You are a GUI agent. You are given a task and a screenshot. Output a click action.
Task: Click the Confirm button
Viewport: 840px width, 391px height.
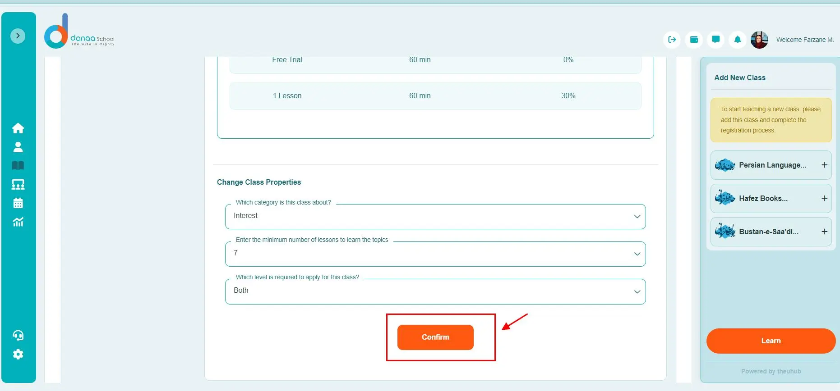tap(435, 337)
